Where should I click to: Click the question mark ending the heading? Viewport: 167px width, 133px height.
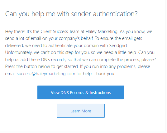point(136,14)
